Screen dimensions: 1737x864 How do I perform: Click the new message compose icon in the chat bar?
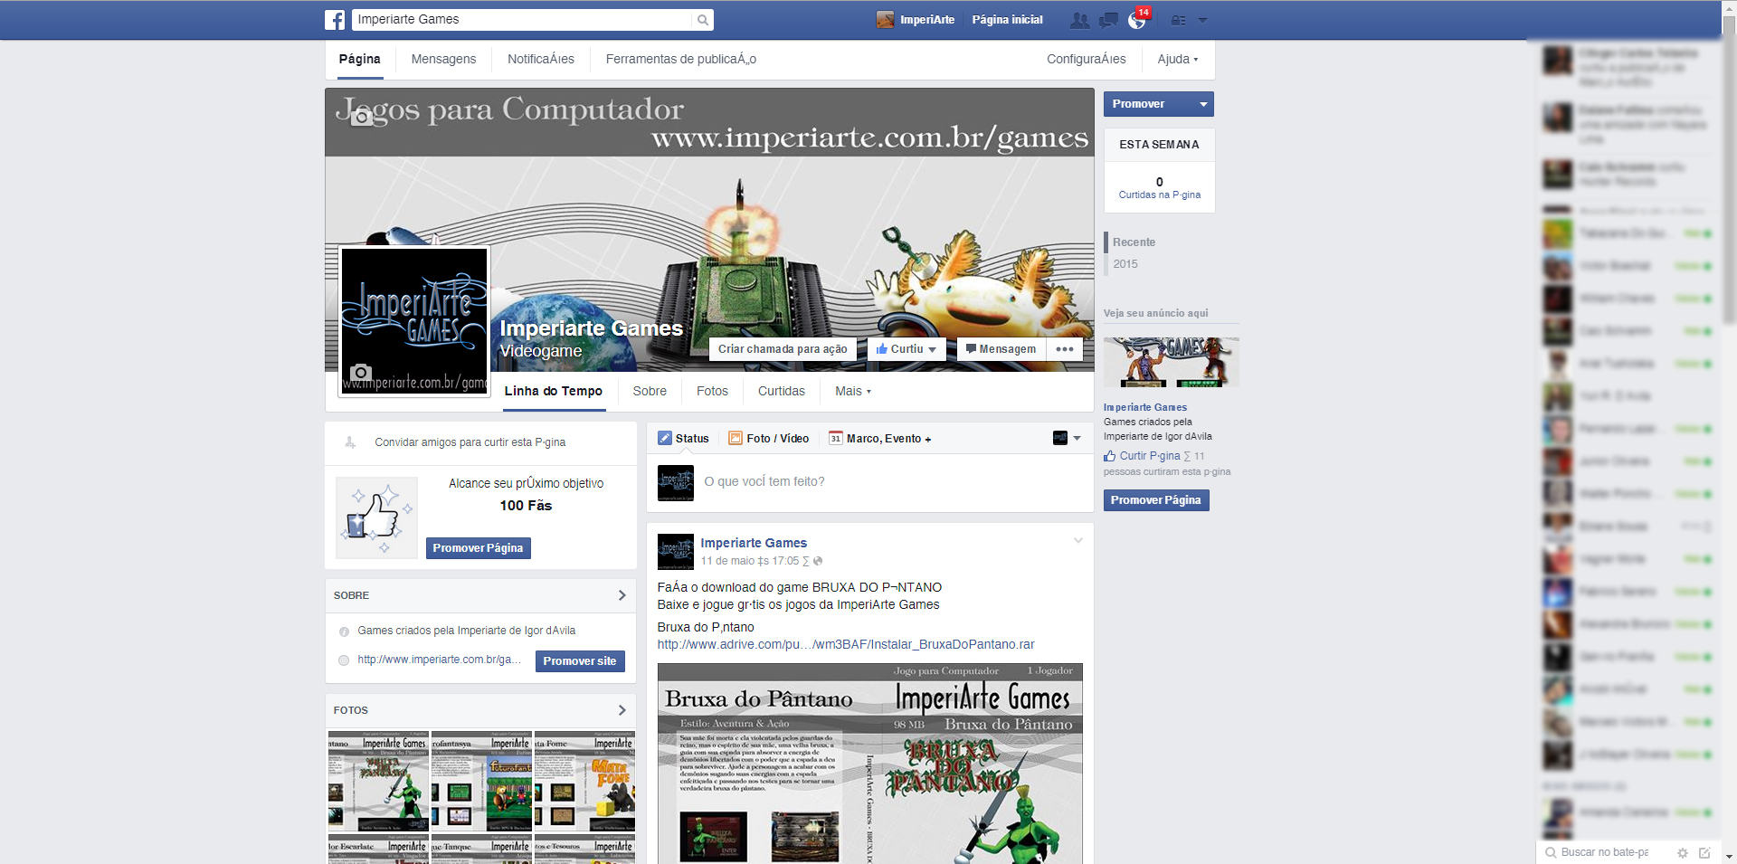point(1704,852)
